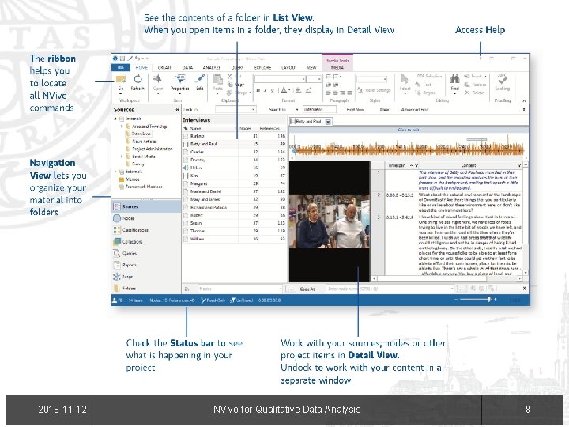Select the Sources navigation button

(147, 206)
